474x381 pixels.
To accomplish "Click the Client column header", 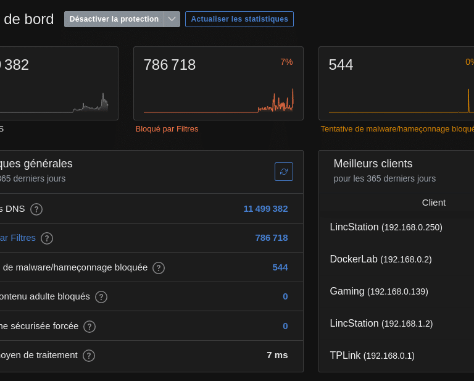I will pyautogui.click(x=433, y=203).
